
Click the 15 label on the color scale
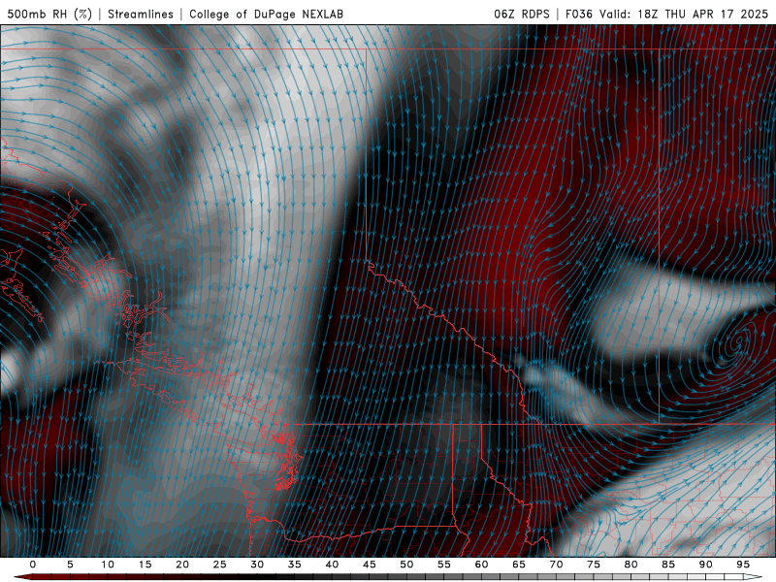(145, 565)
